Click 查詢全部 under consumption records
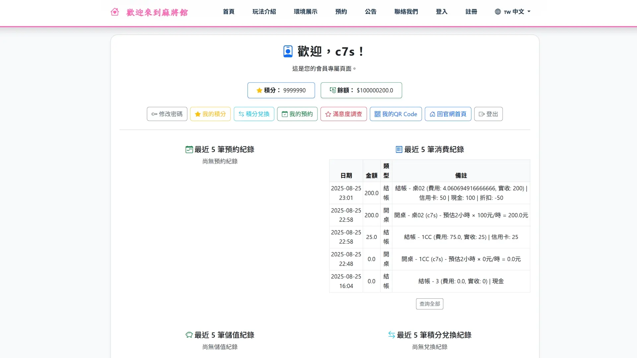This screenshot has width=637, height=358. pos(430,304)
